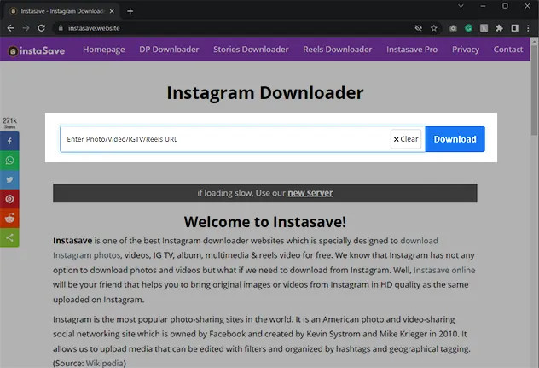Click the gray square extension icon
This screenshot has height=368, width=539.
click(484, 28)
